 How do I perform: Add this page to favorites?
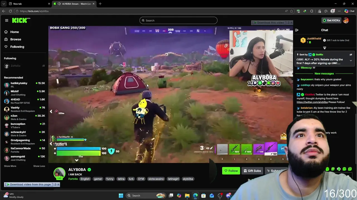(x=291, y=11)
